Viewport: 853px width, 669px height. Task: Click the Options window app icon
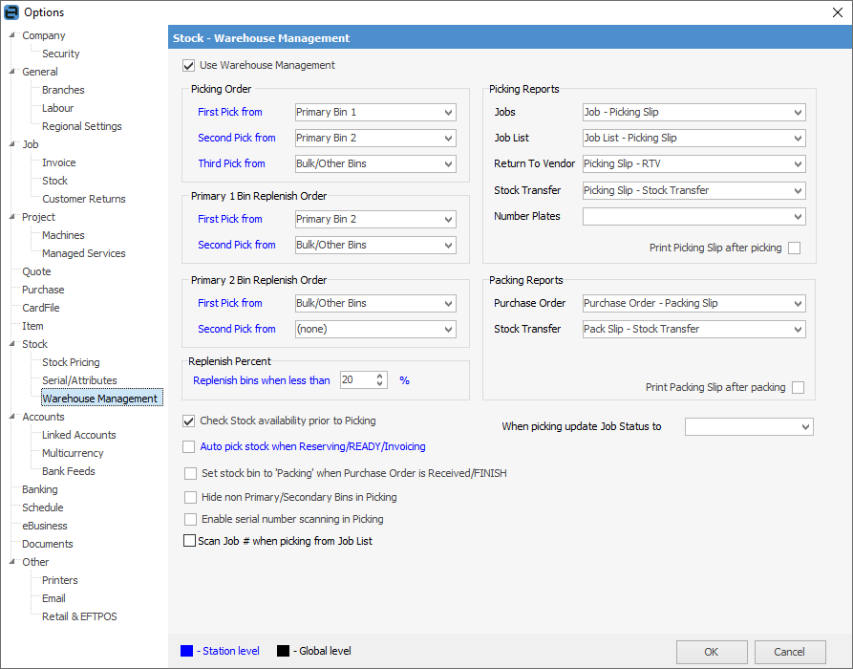click(11, 12)
